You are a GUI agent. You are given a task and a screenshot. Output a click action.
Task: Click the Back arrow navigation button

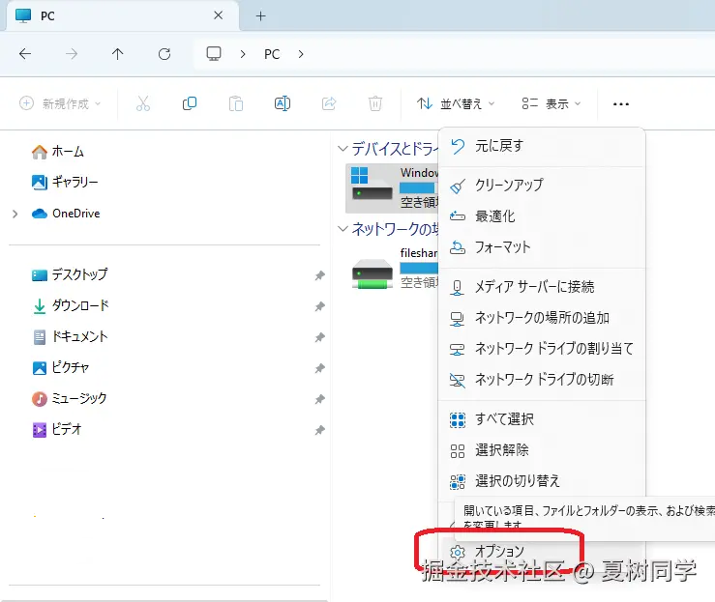pyautogui.click(x=25, y=54)
